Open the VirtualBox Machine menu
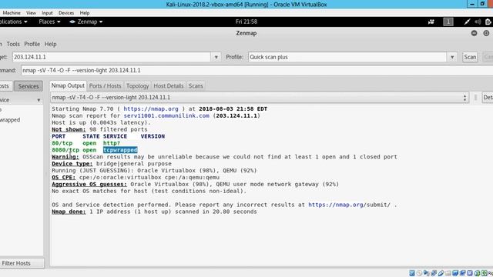This screenshot has width=493, height=277. click(12, 13)
